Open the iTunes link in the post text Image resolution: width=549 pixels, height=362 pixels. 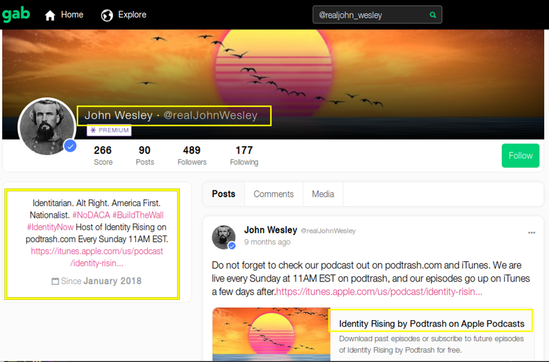tap(379, 292)
